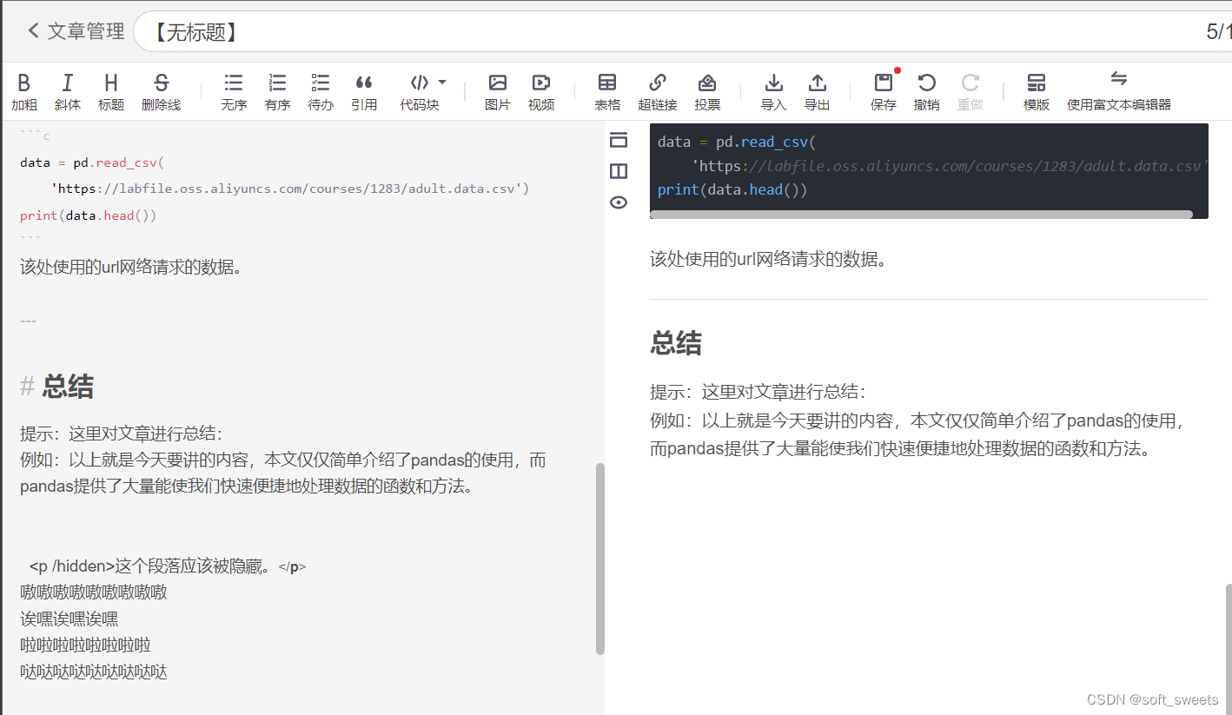Switch to the rich text editor
Viewport: 1232px width, 715px height.
click(x=1119, y=92)
